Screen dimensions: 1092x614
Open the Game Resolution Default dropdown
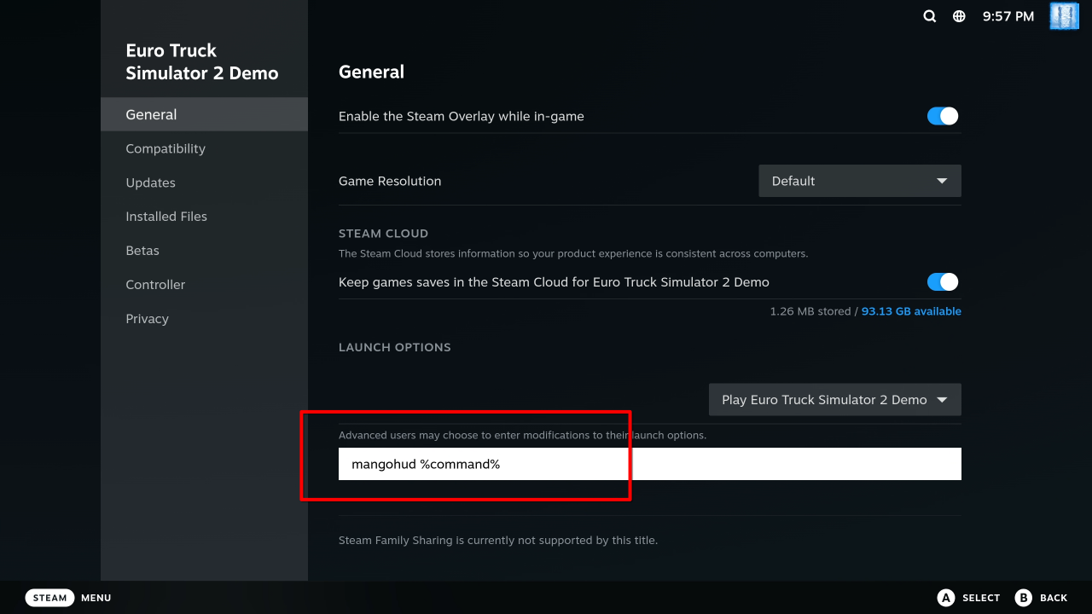tap(860, 181)
